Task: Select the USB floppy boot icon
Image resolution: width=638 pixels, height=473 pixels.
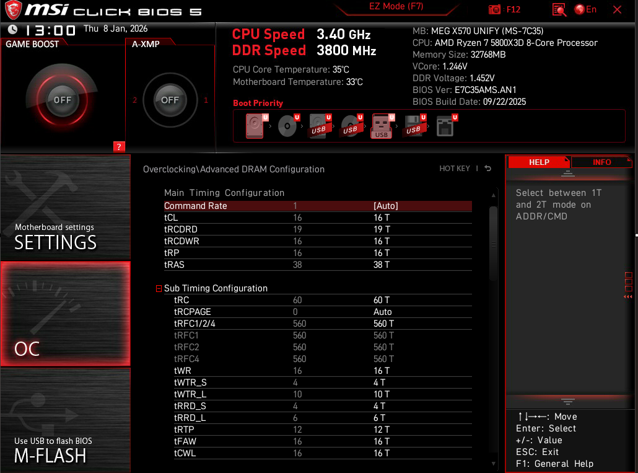Action: coord(414,126)
